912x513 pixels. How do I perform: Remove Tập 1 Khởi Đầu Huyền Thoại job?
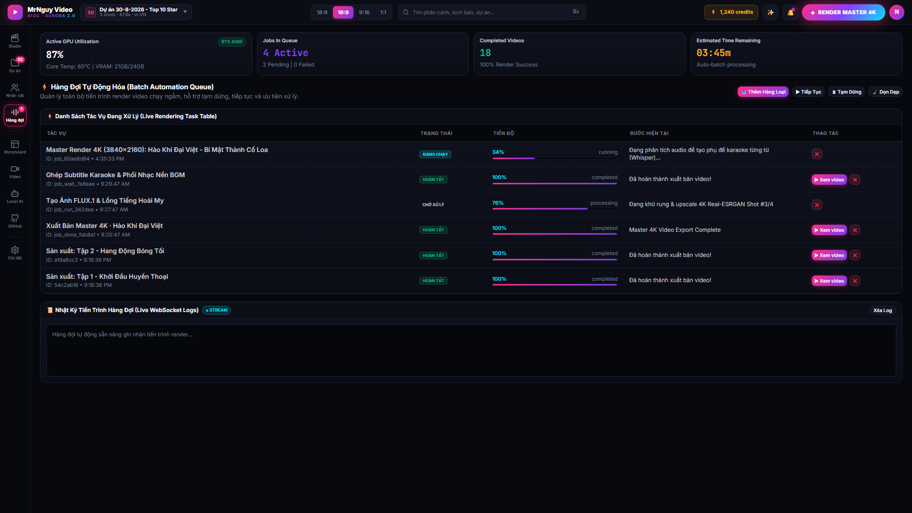pos(855,281)
